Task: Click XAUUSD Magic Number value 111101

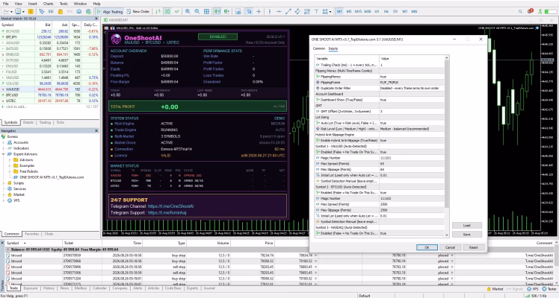Action: point(412,158)
